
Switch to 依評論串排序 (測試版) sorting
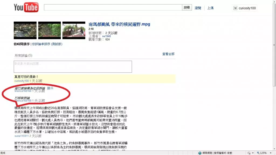(x=47, y=44)
